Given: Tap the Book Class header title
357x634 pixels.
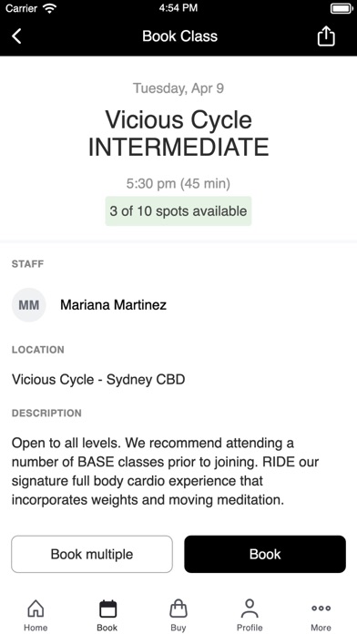Looking at the screenshot, I should tap(180, 36).
